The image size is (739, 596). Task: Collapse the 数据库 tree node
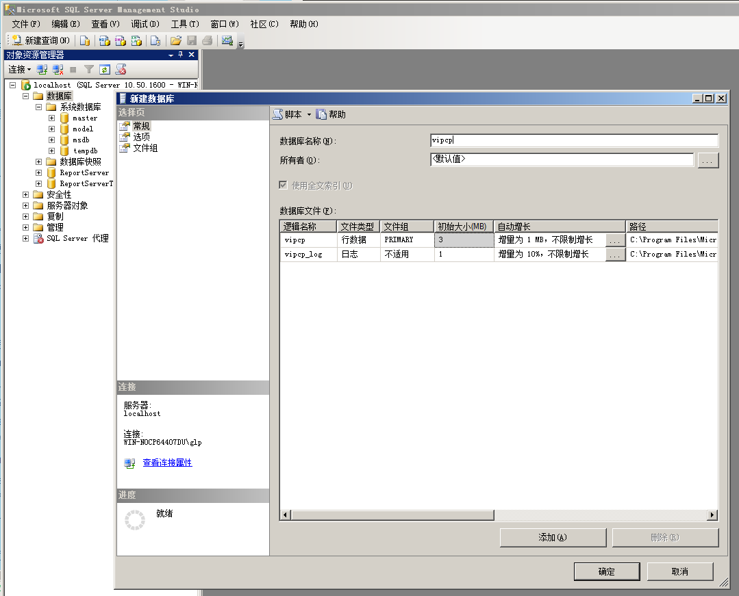(x=25, y=96)
